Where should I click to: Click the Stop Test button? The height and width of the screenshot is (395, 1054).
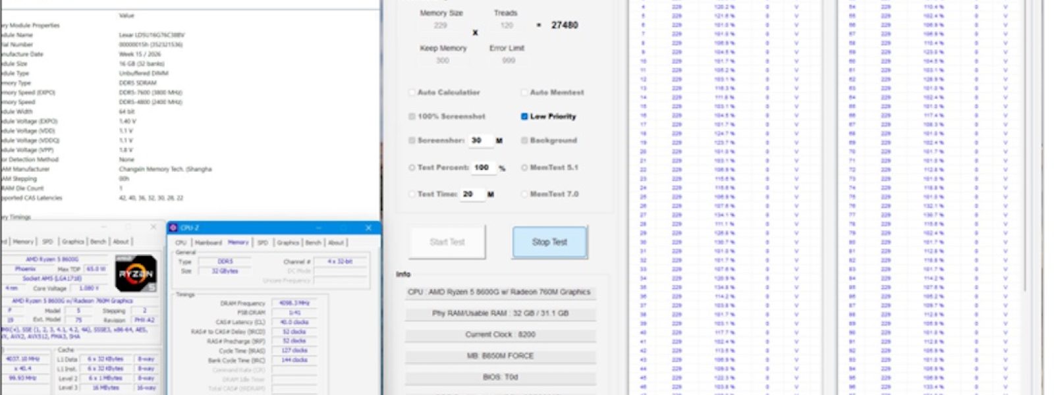point(549,242)
